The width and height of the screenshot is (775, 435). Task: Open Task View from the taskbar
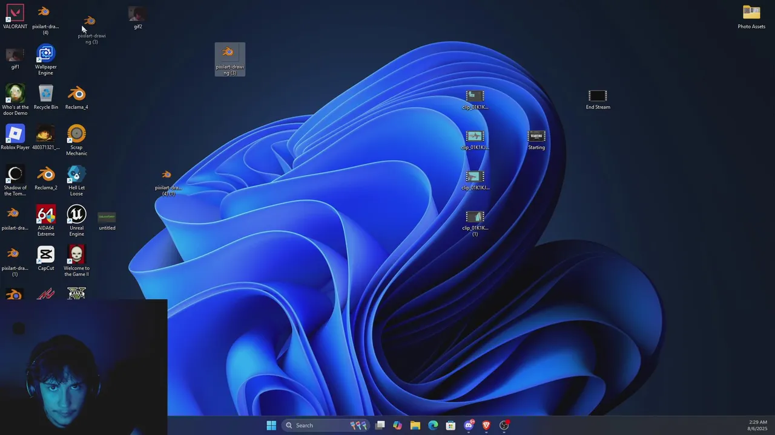(x=380, y=425)
